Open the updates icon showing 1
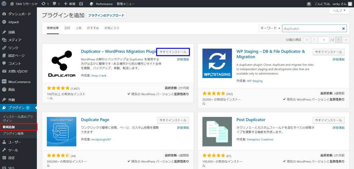 (x=45, y=4)
